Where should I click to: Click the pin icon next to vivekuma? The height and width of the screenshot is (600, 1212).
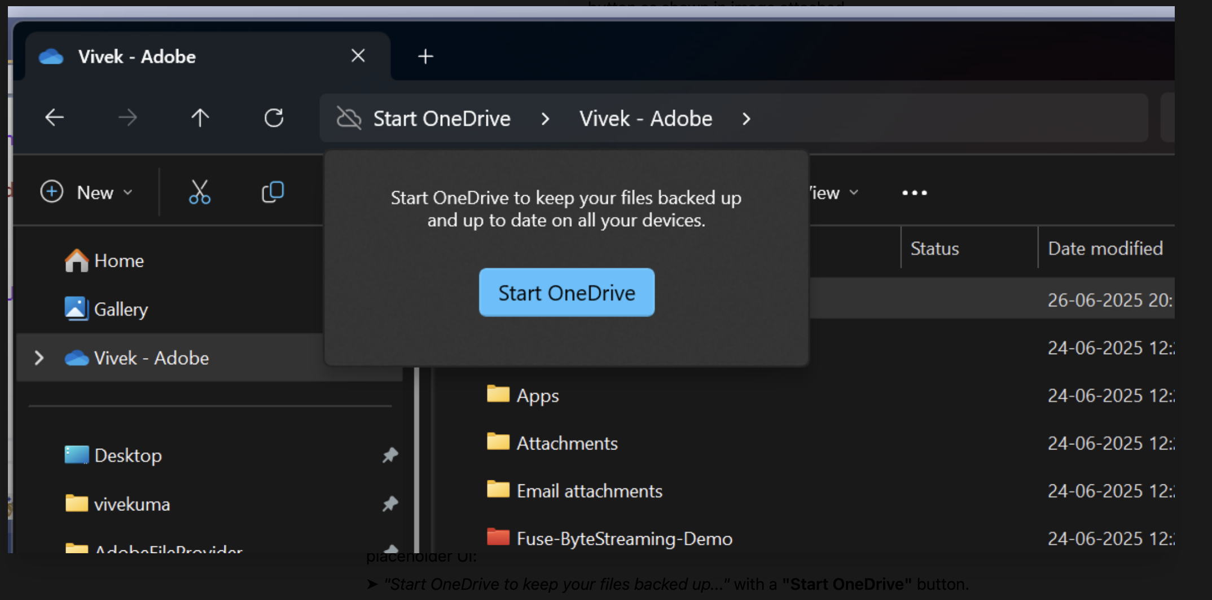pos(390,504)
